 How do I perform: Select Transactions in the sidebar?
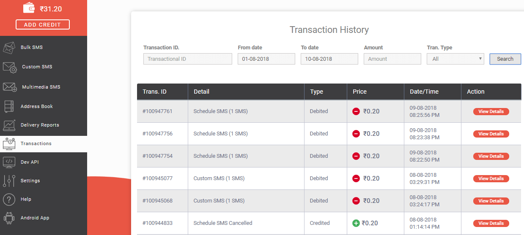point(44,143)
